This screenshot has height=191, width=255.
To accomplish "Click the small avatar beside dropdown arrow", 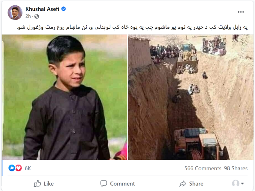I will click(235, 183).
